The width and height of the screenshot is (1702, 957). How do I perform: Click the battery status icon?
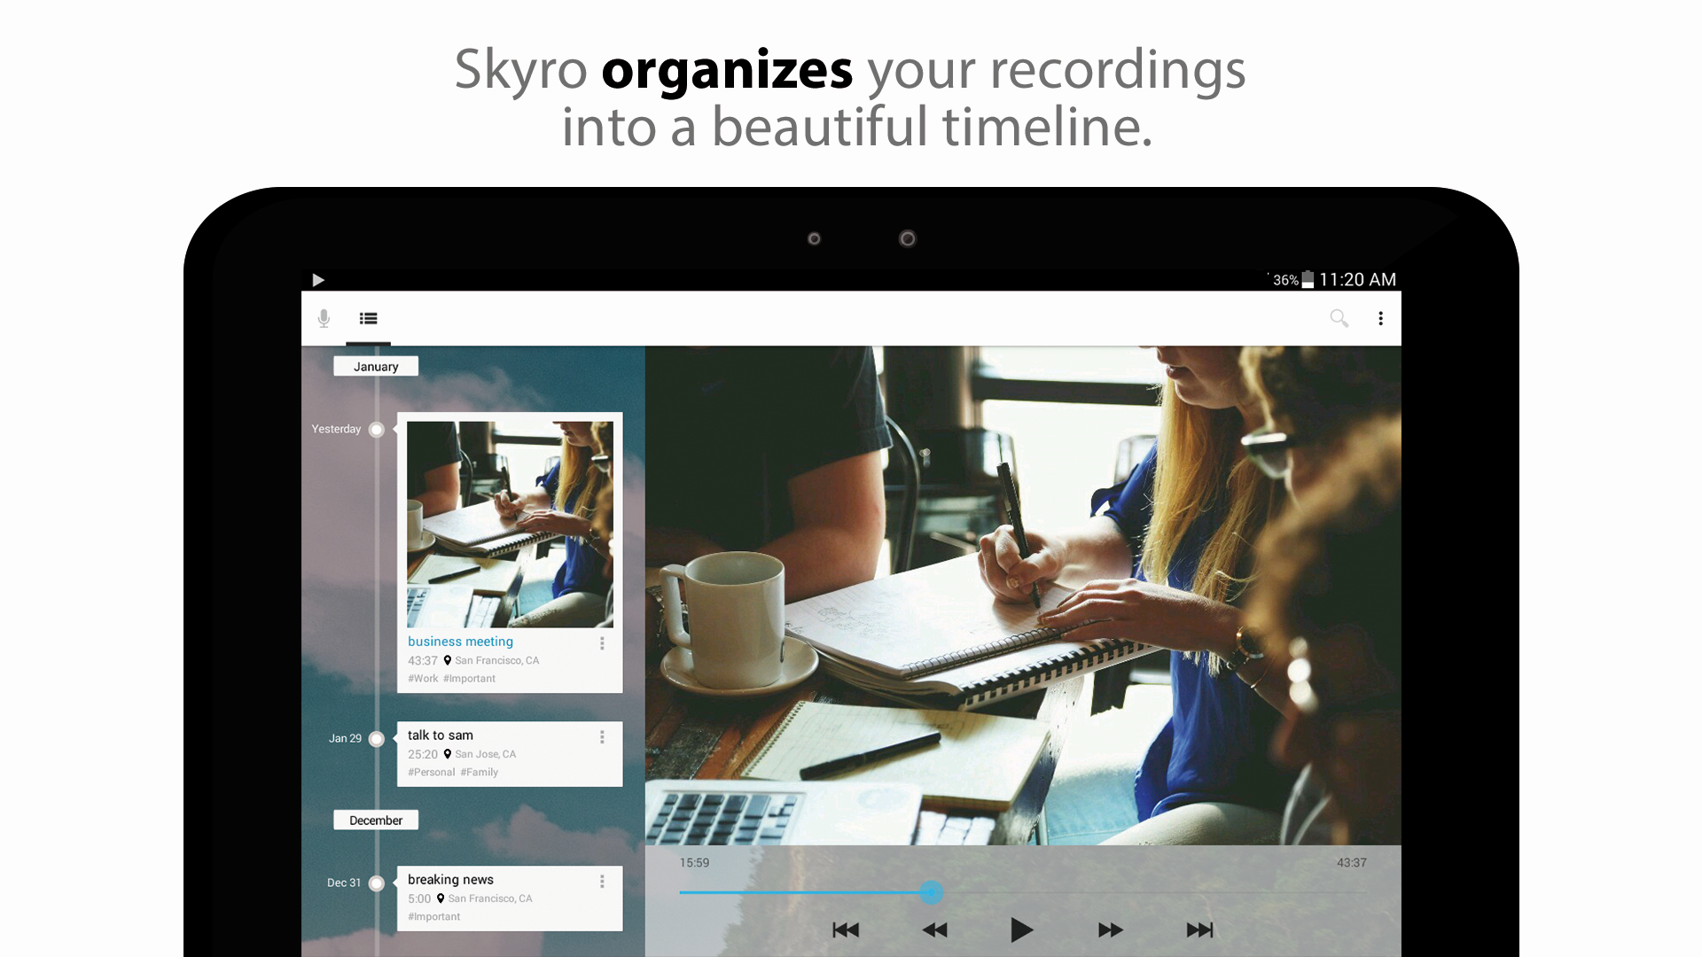1308,280
